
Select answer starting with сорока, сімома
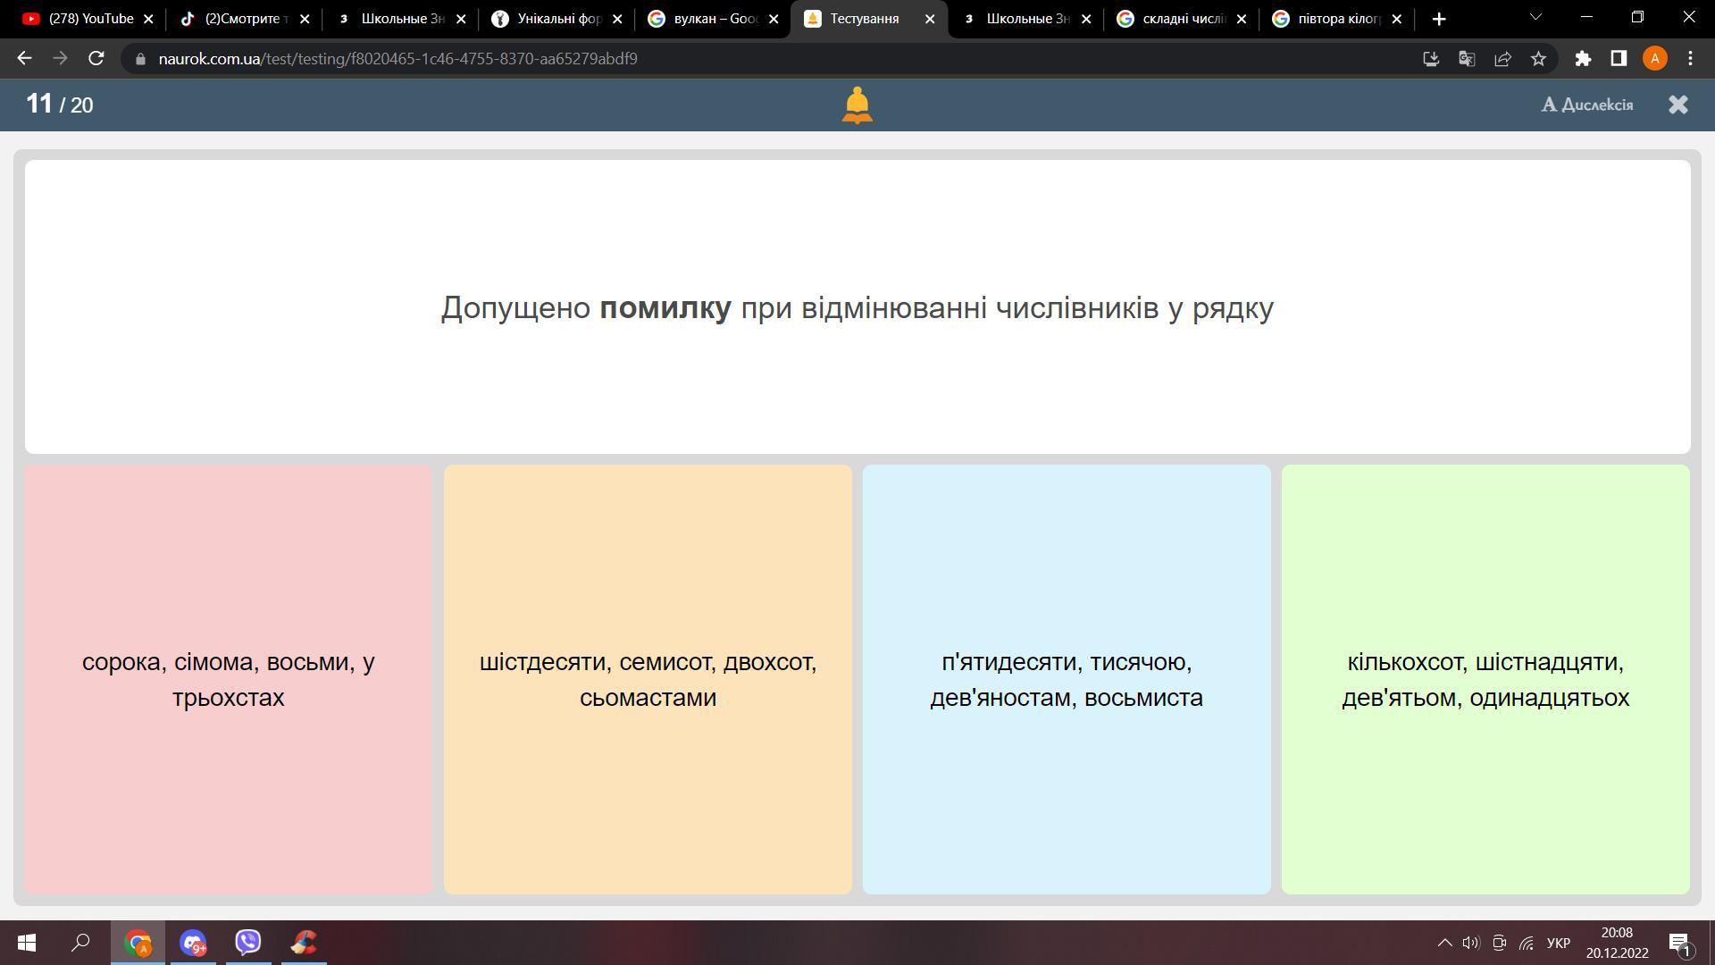point(228,679)
